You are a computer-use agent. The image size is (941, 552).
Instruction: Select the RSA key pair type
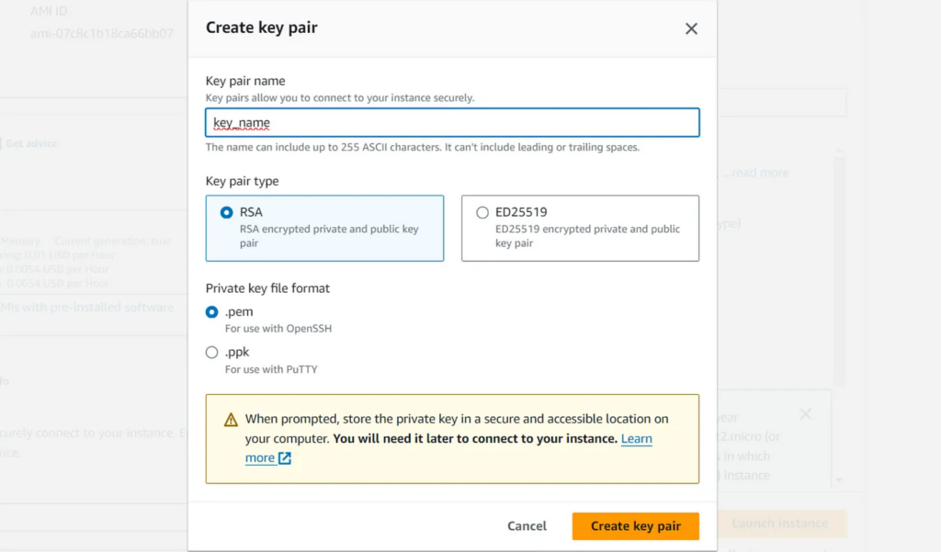[x=227, y=212]
